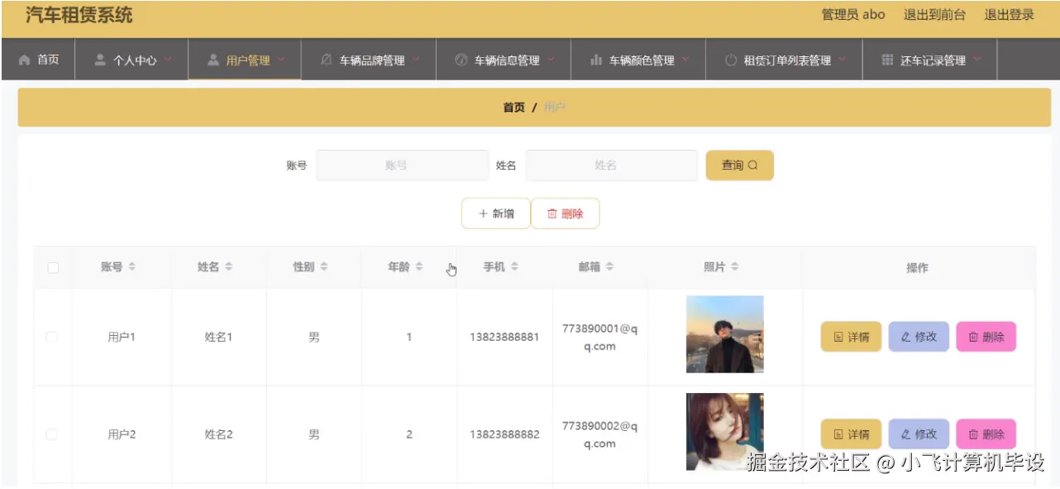Click the magnifier icon in 查询 button
Viewport: 1060px width, 489px height.
pyautogui.click(x=752, y=165)
